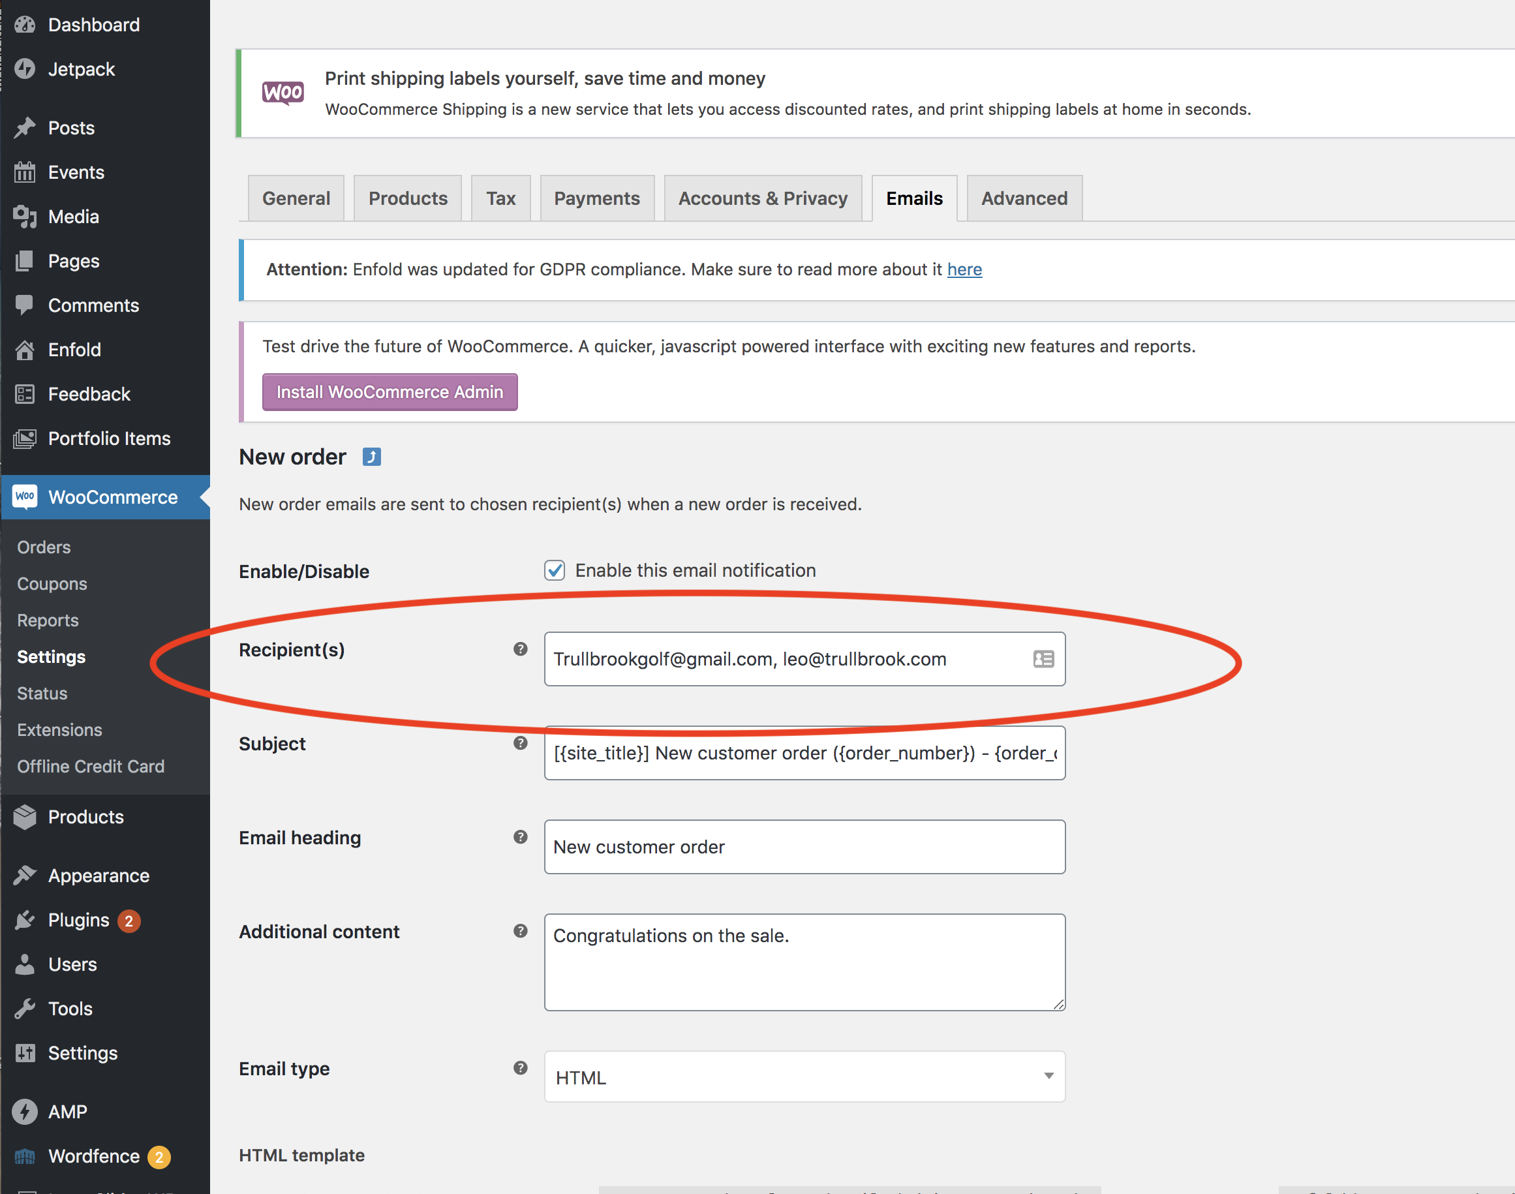Click the contact autofill icon in Recipient field
This screenshot has width=1515, height=1194.
click(1043, 658)
